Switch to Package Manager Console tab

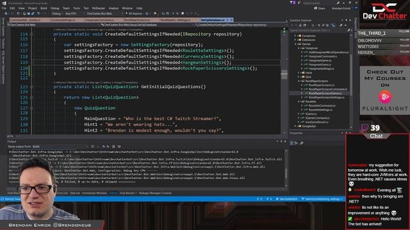pyautogui.click(x=155, y=193)
